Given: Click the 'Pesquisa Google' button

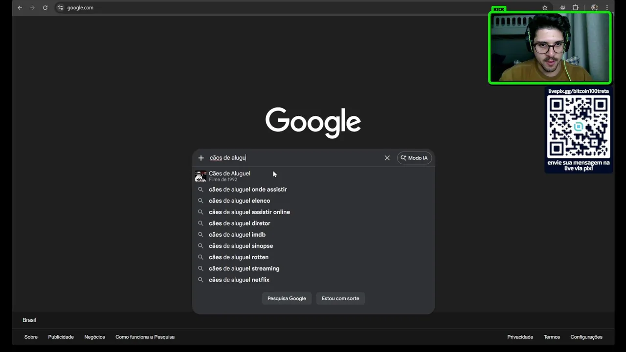Looking at the screenshot, I should pos(287,298).
